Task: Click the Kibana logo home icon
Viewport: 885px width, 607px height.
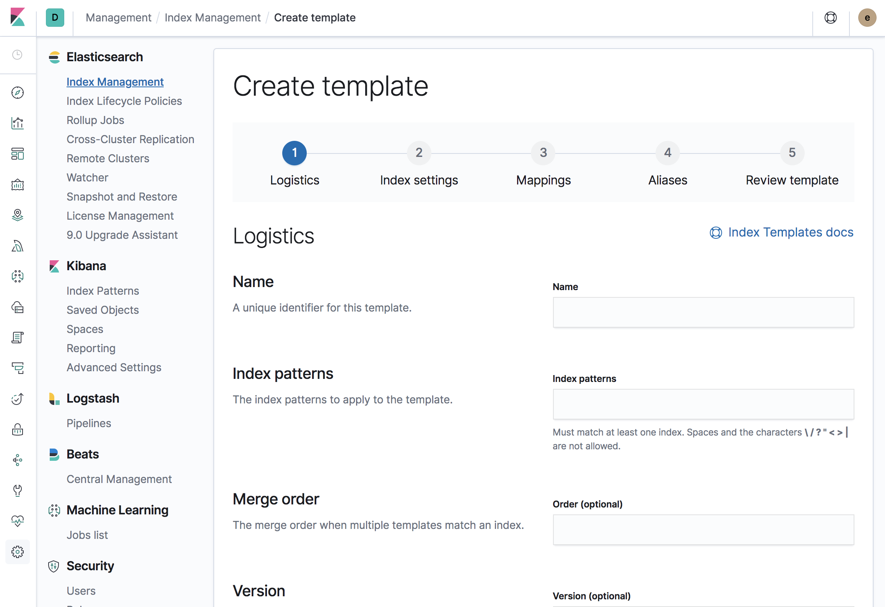Action: (x=18, y=18)
